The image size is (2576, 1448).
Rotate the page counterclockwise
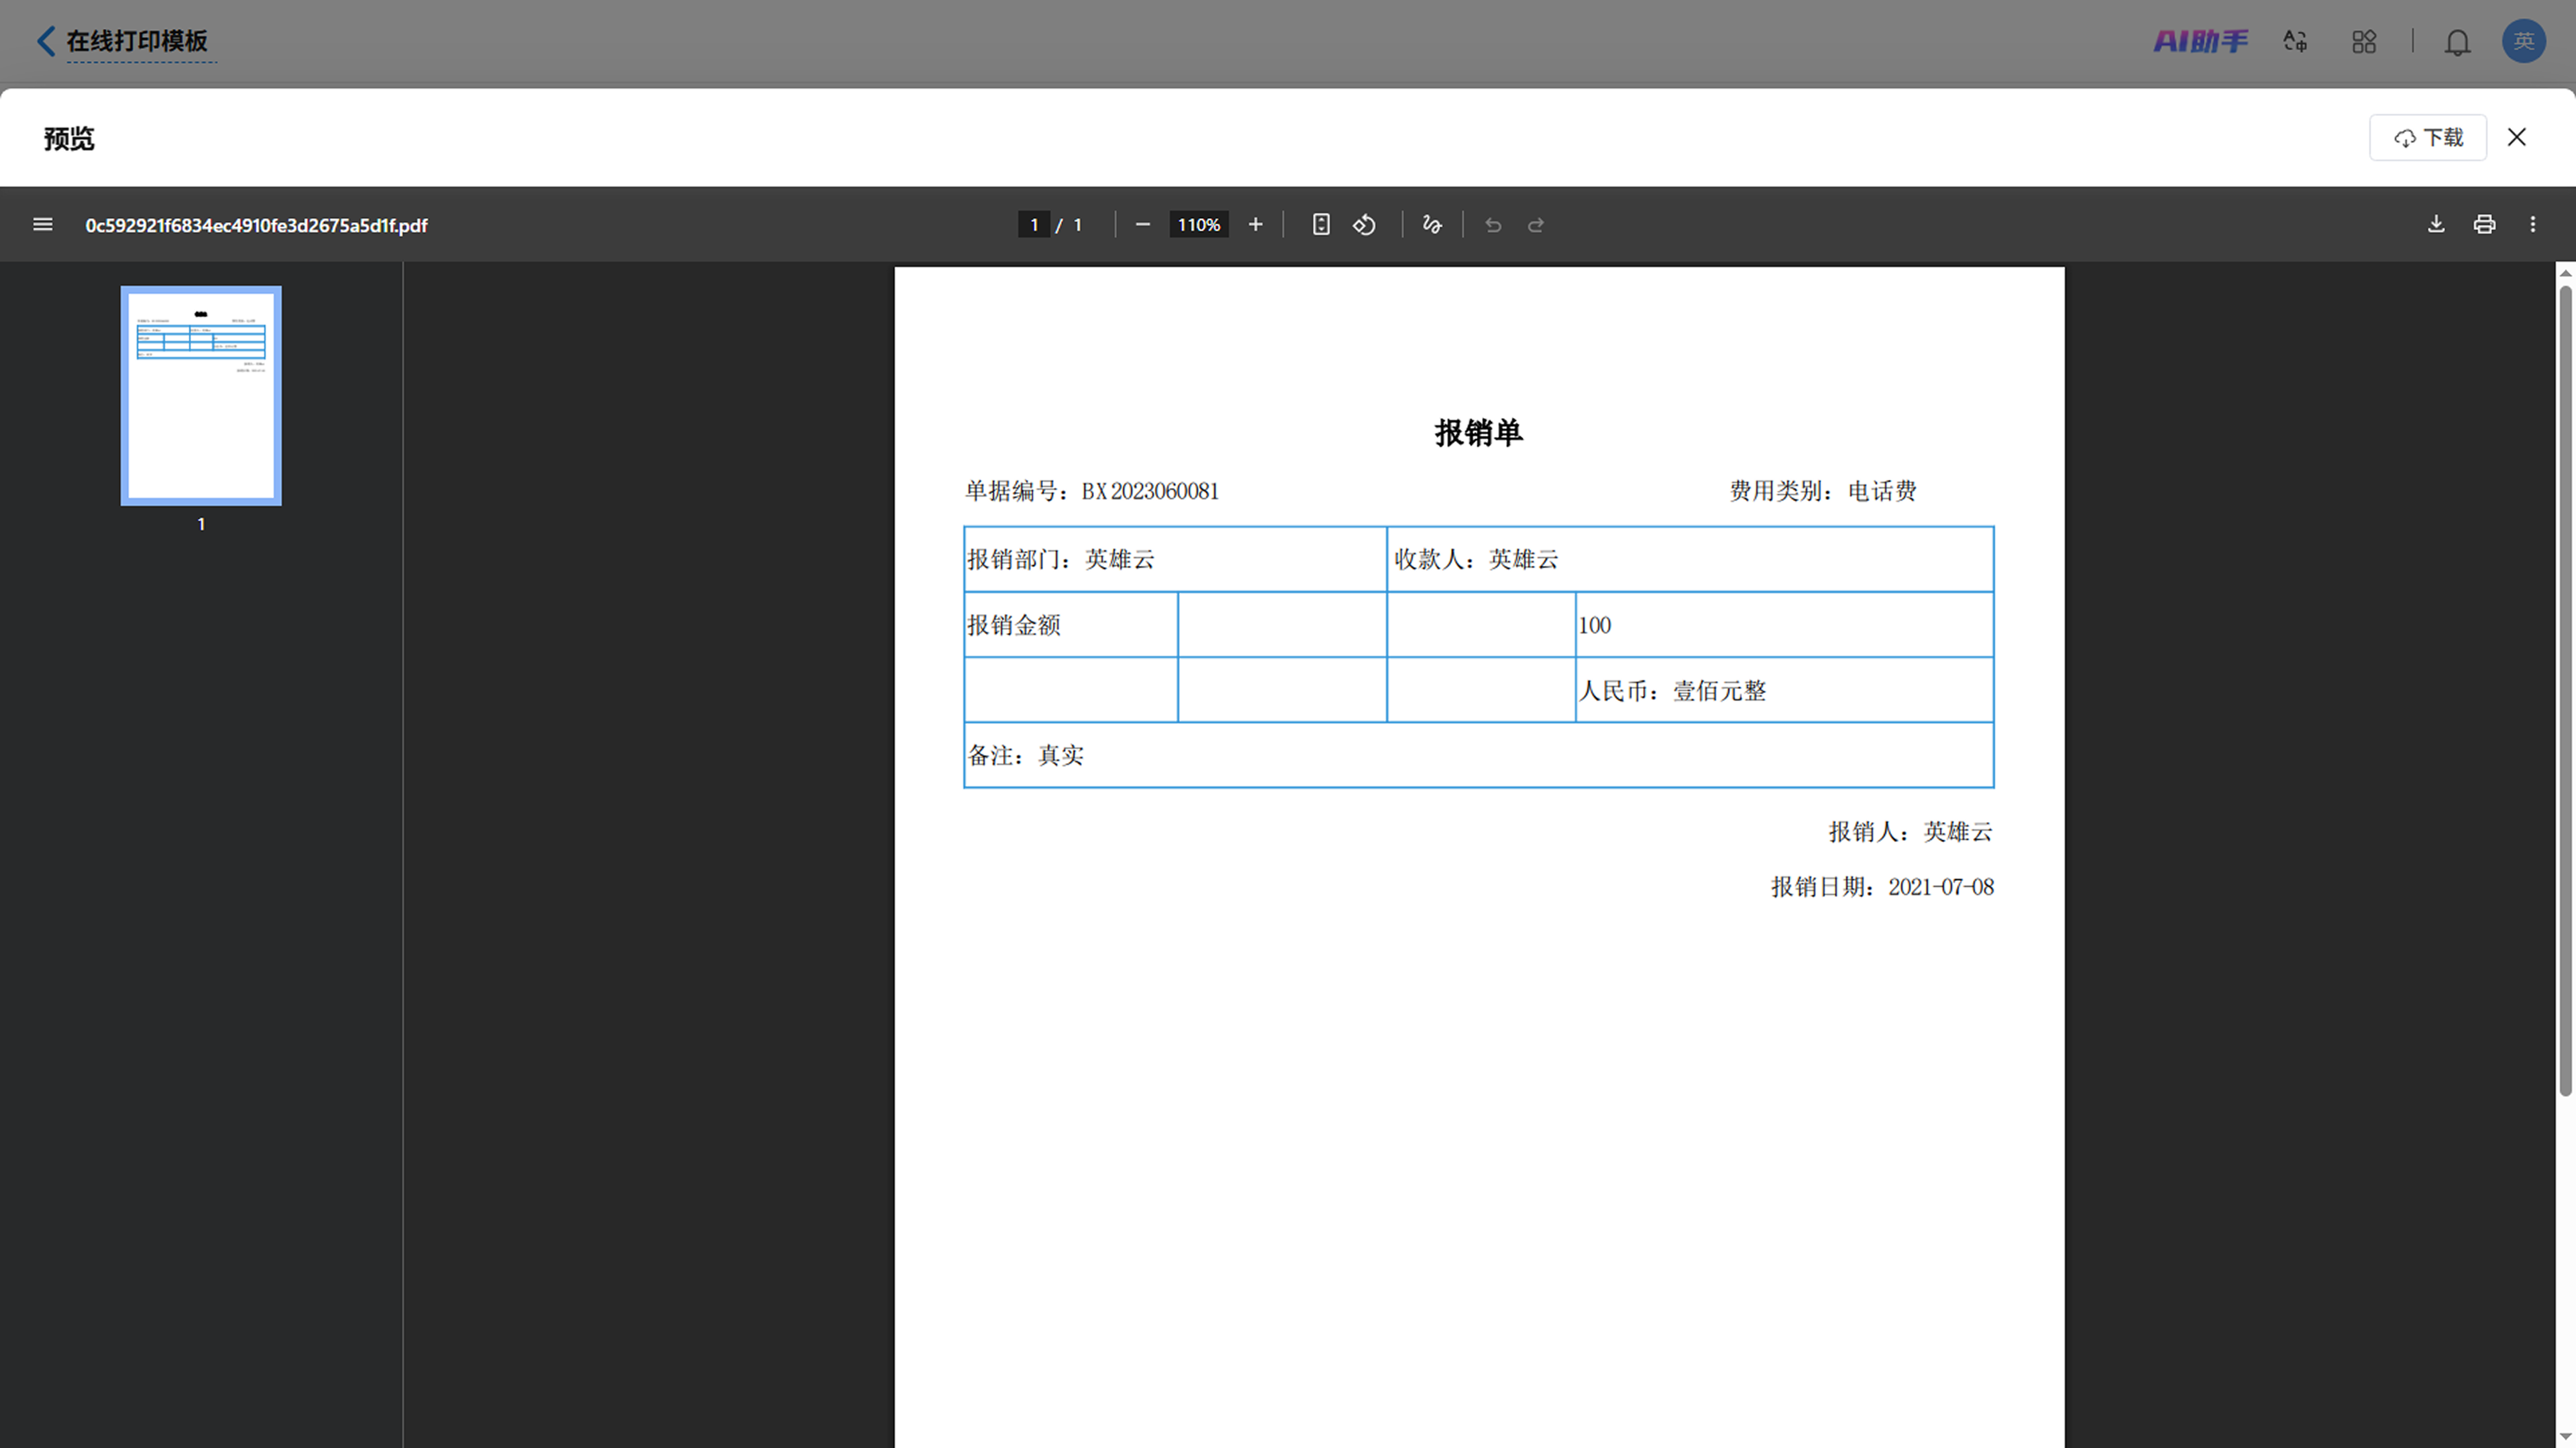click(x=1365, y=224)
